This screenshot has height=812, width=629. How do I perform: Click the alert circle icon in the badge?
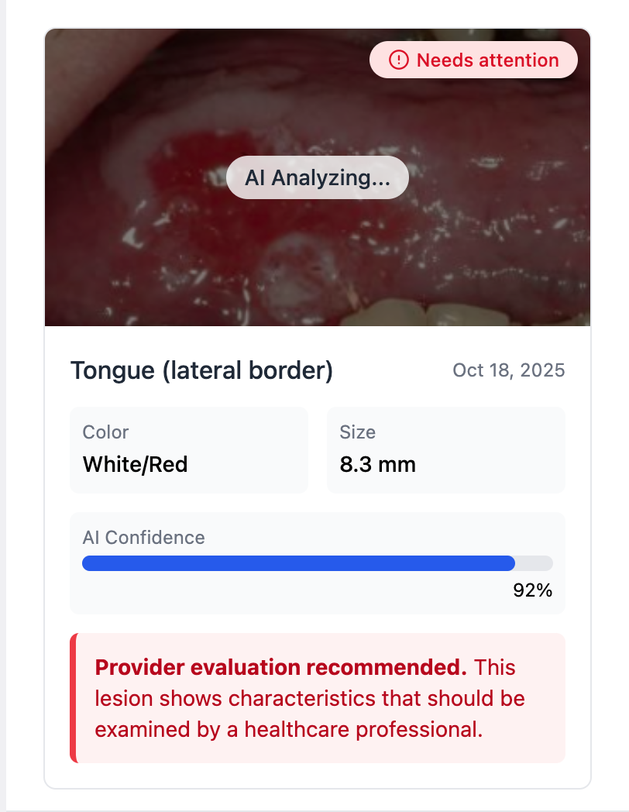pos(398,60)
